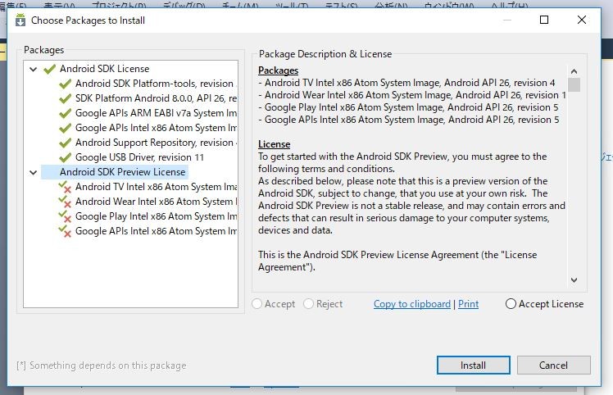Screen dimensions: 613x395
Task: Click the Install button
Action: coord(474,365)
